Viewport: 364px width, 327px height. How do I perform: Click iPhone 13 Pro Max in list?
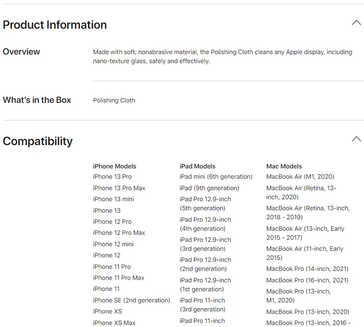pos(119,188)
